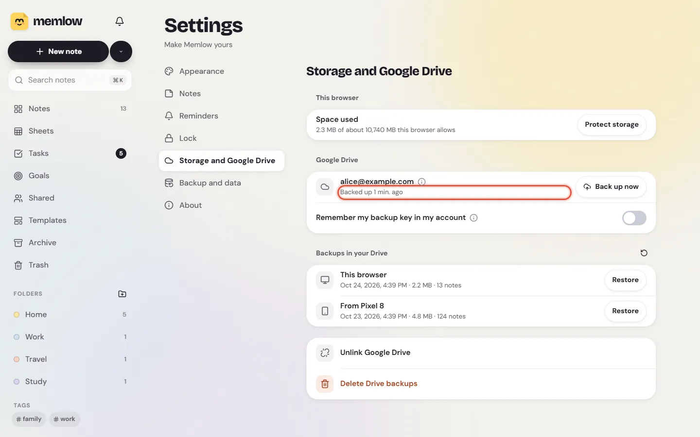Focus the Search notes field
The image size is (700, 437).
[x=70, y=80]
